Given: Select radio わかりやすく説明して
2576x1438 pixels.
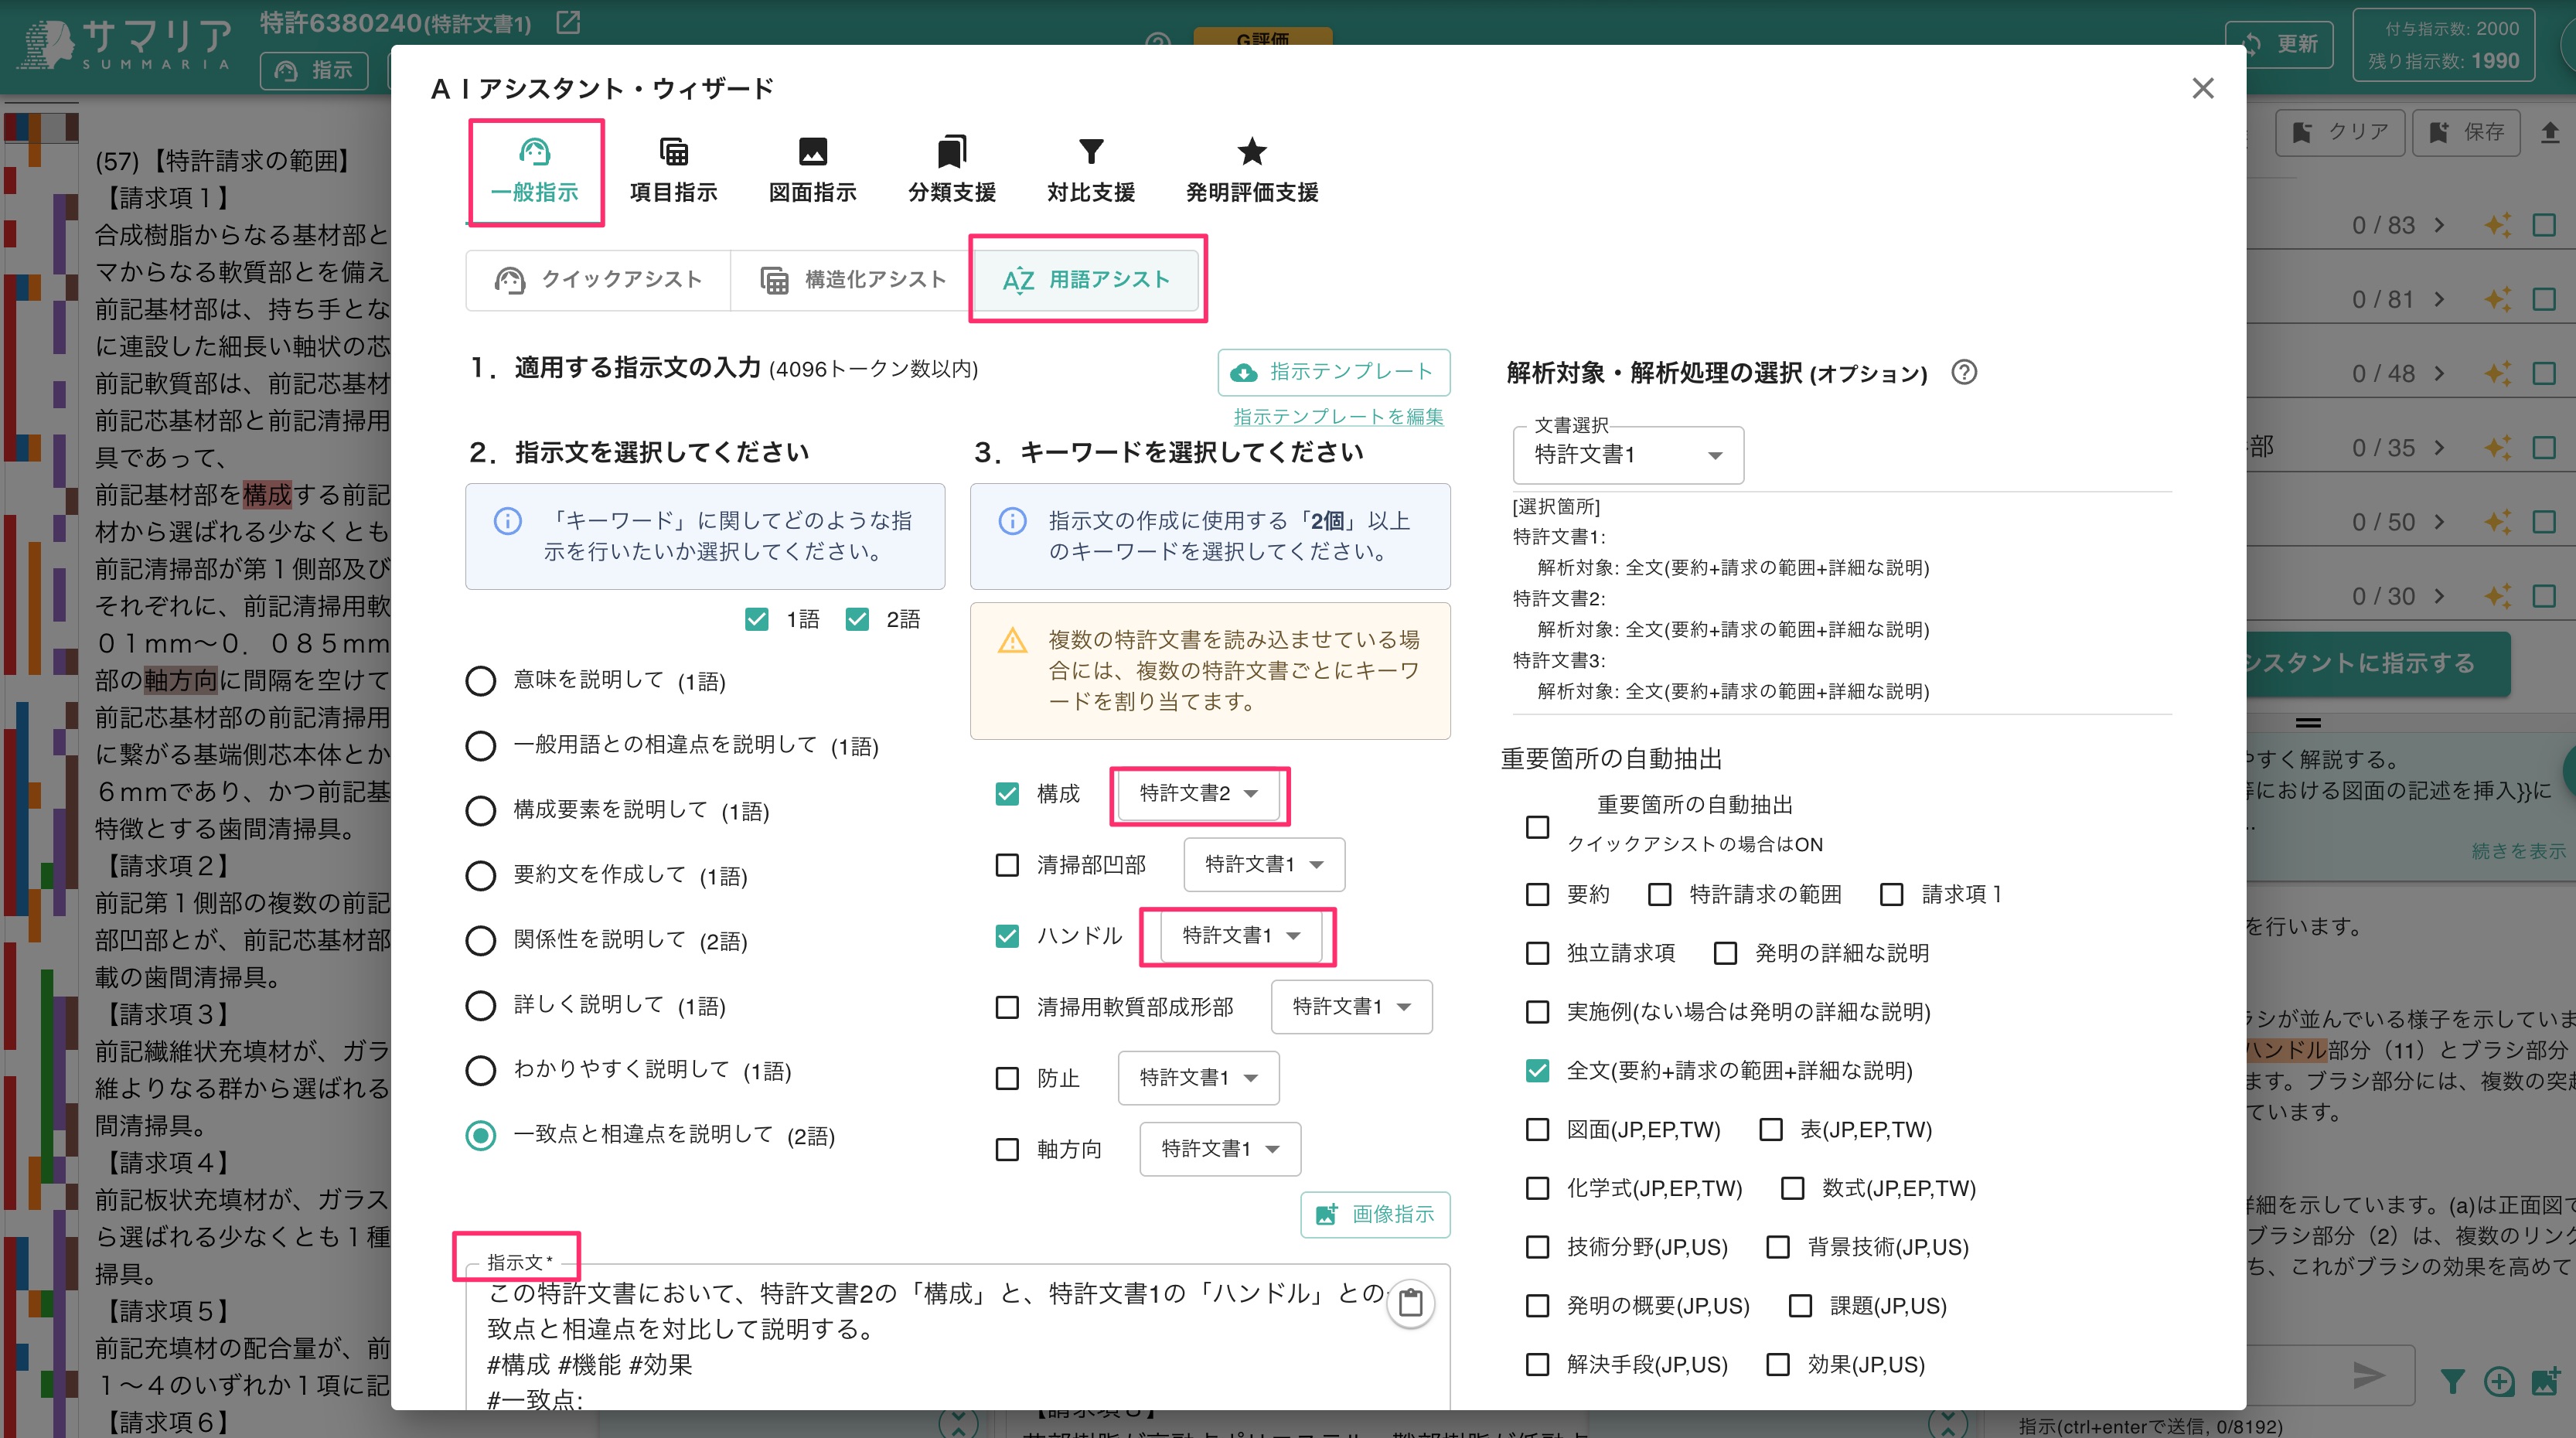Looking at the screenshot, I should (x=481, y=1071).
